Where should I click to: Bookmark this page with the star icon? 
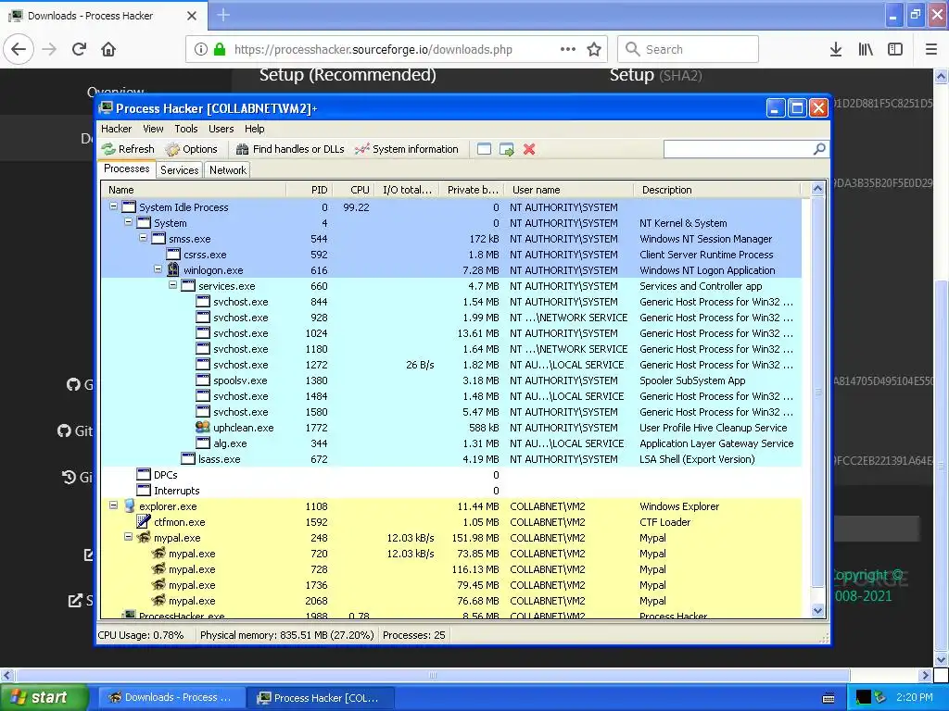[594, 49]
